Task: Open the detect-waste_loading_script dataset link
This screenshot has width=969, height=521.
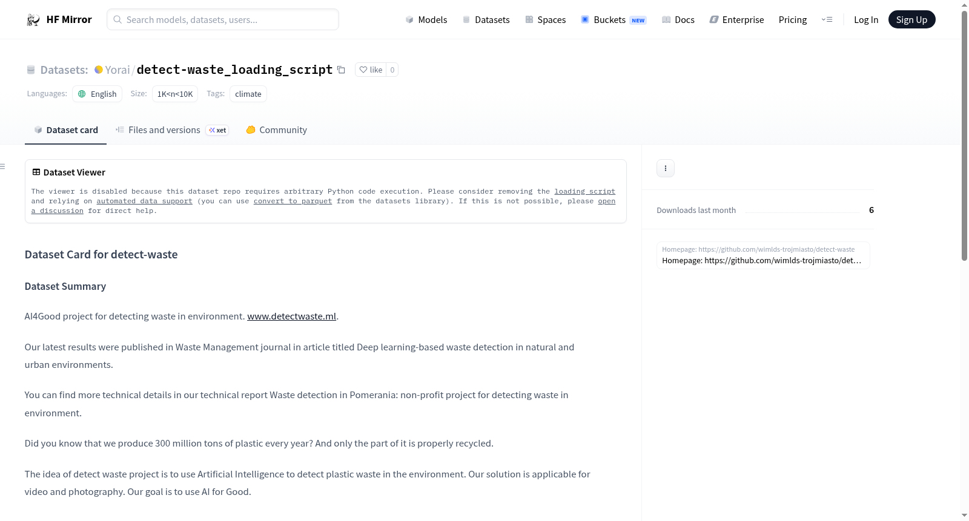Action: coord(235,70)
